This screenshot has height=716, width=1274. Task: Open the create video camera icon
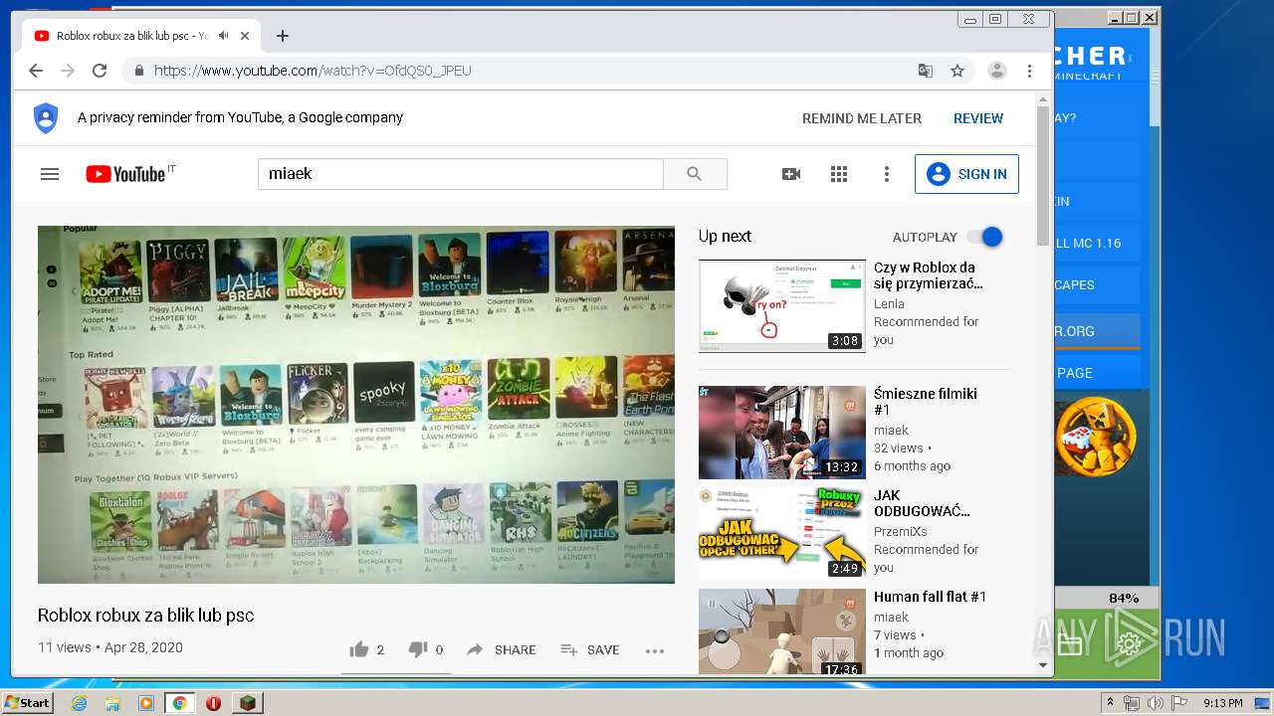(791, 174)
